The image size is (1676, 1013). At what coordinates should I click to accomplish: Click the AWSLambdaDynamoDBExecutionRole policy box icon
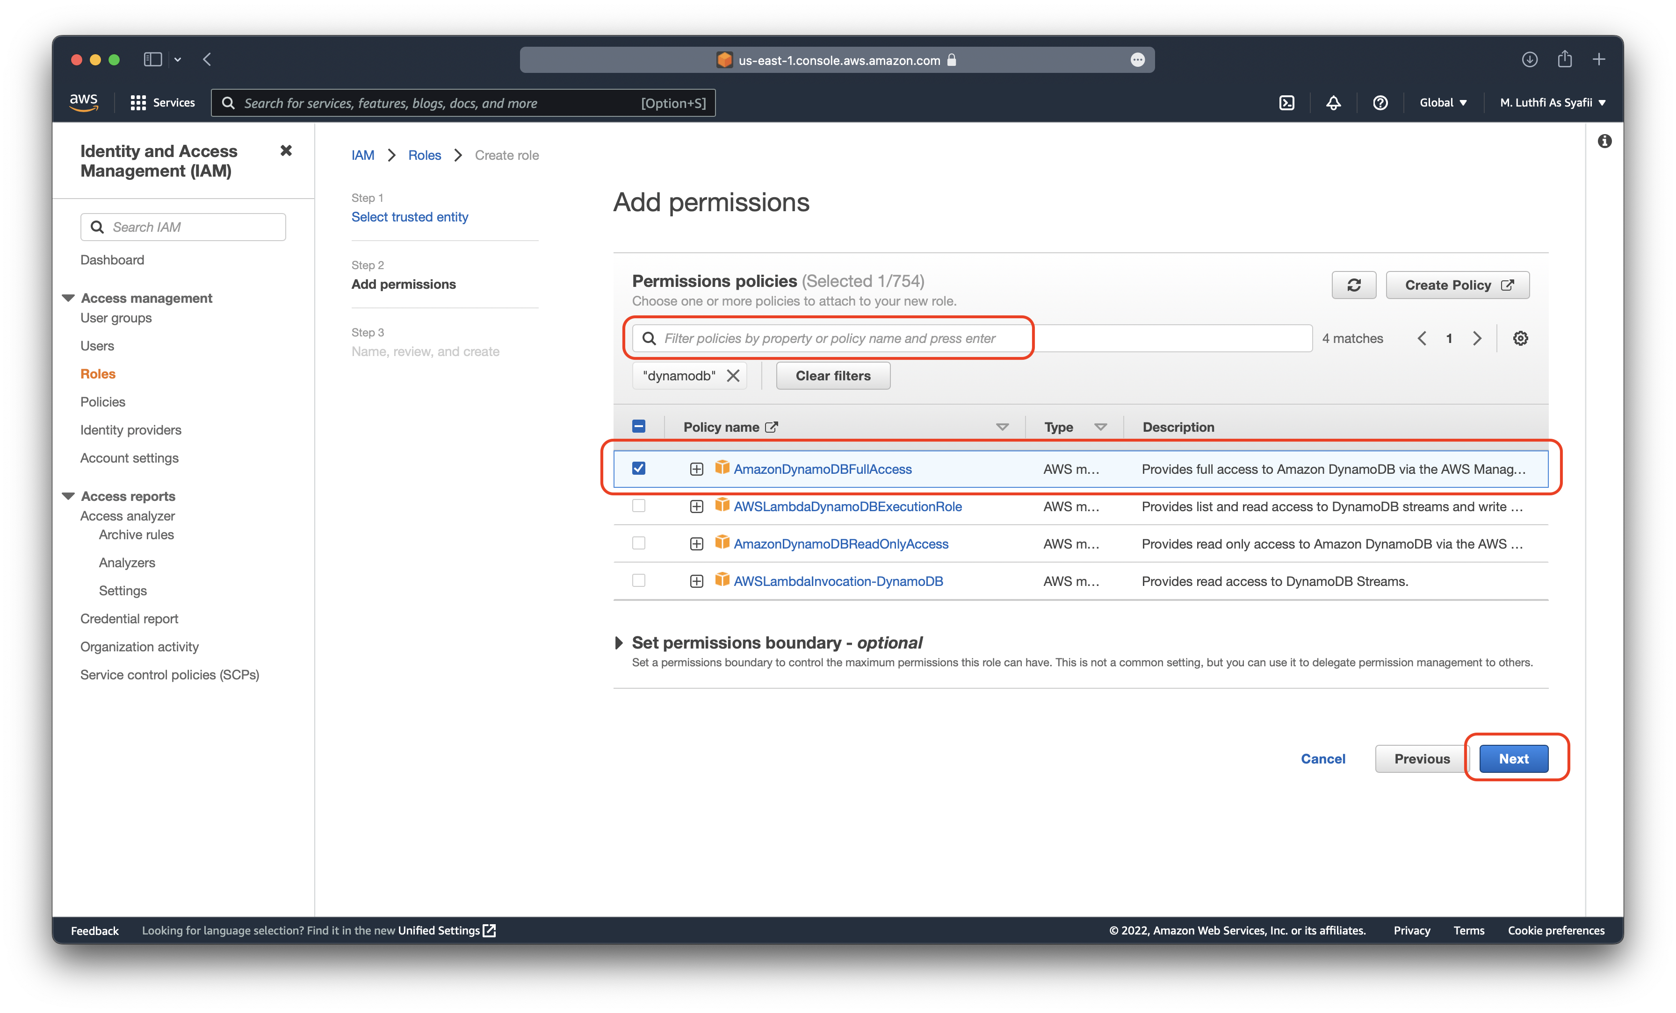pyautogui.click(x=722, y=505)
